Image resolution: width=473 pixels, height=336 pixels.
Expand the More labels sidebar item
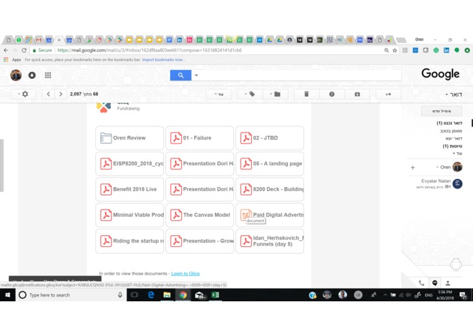pos(457,154)
